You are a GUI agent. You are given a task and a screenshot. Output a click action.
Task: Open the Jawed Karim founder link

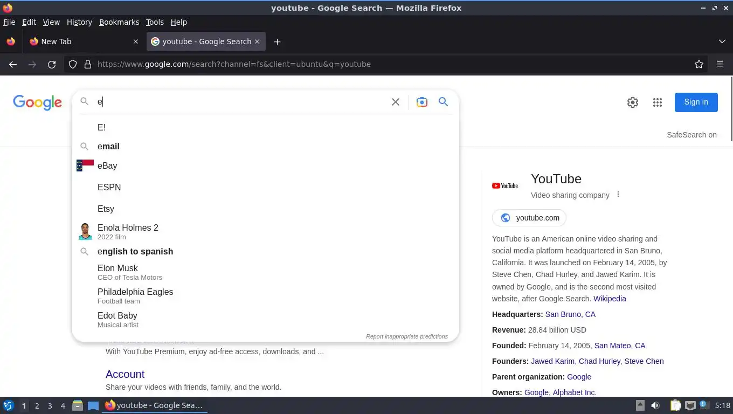pyautogui.click(x=553, y=361)
